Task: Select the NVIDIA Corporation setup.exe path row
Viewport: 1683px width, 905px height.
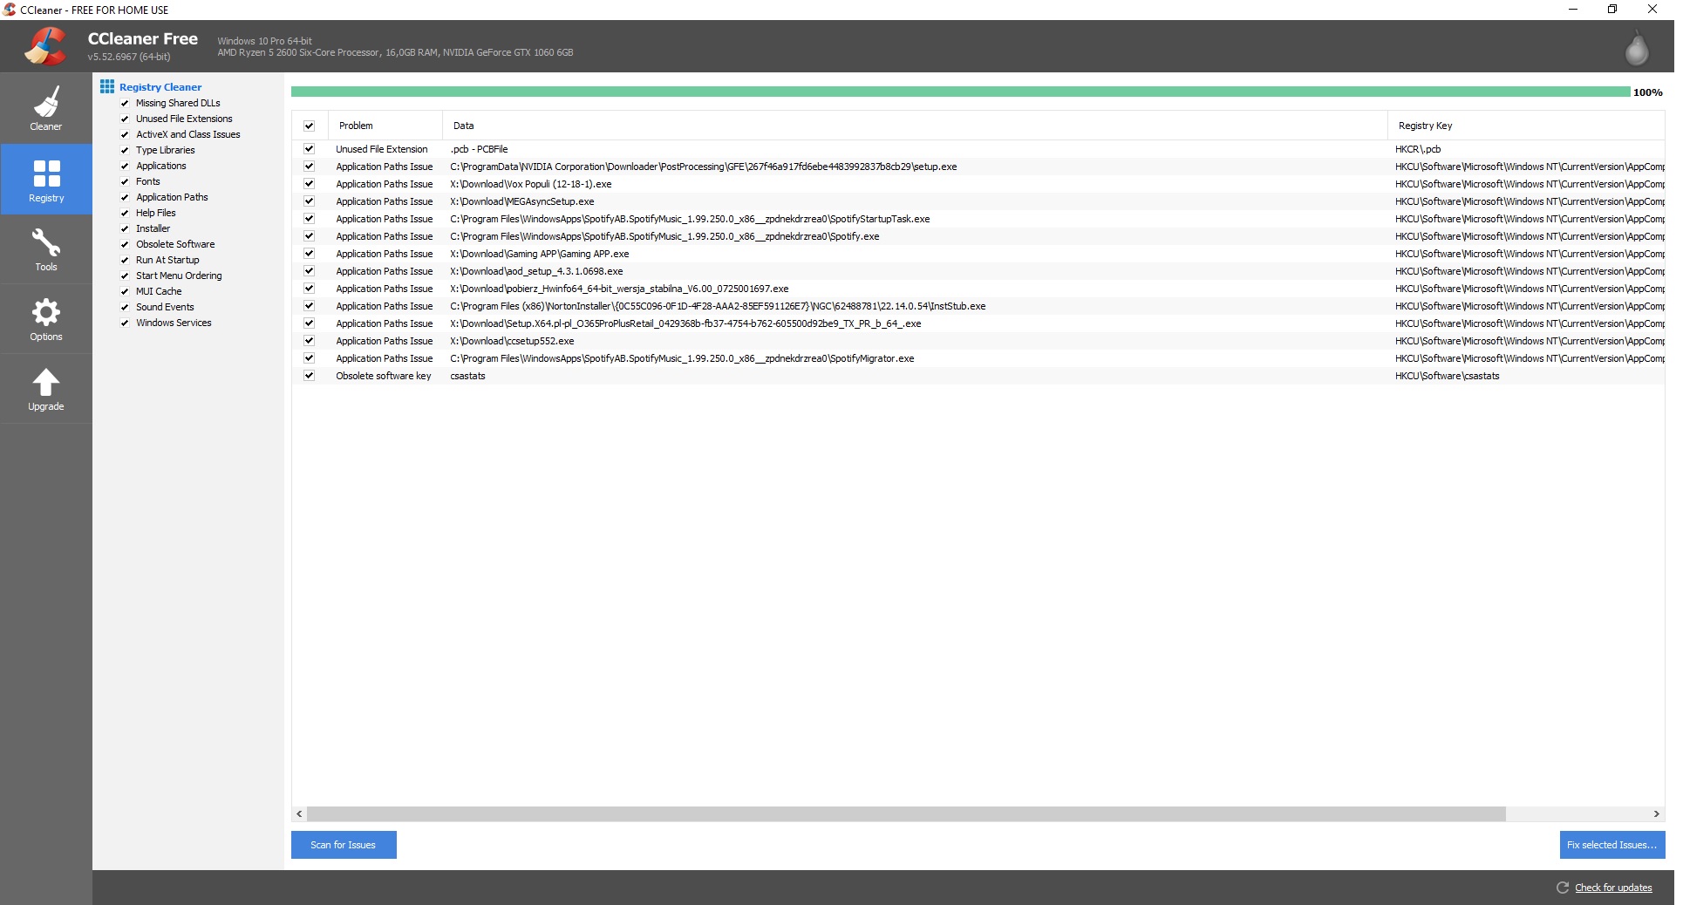Action: pos(978,167)
